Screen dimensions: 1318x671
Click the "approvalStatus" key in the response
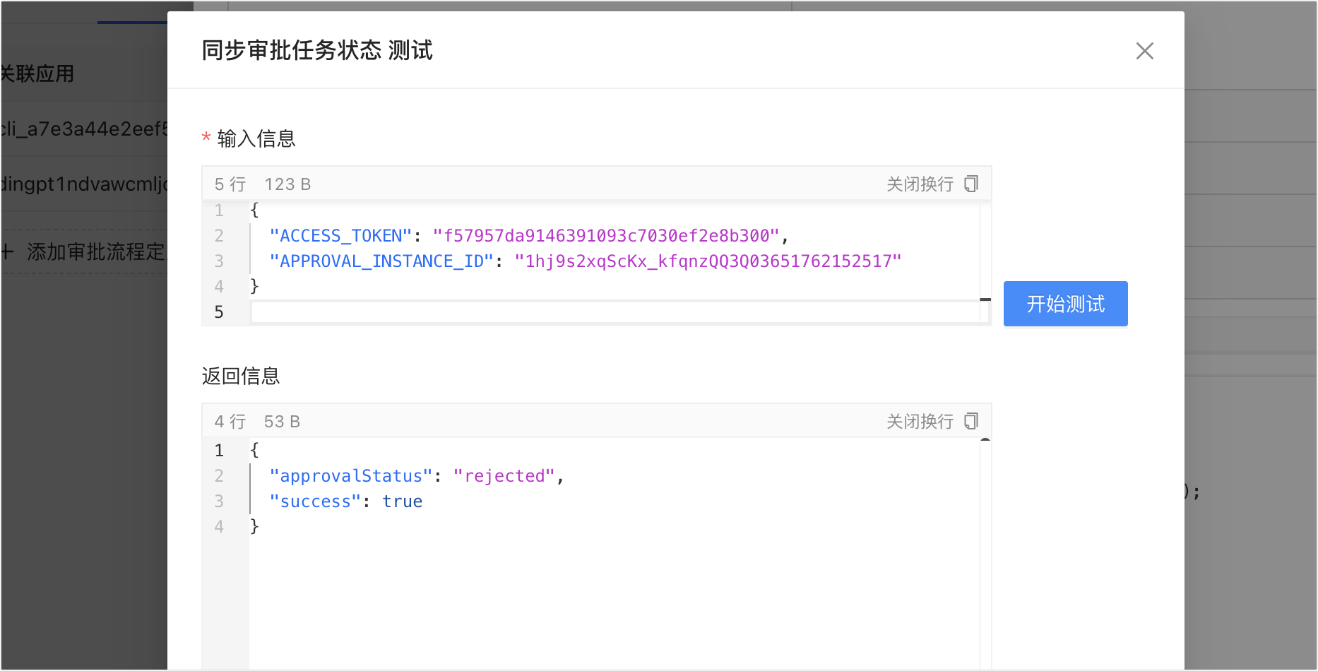pyautogui.click(x=350, y=476)
